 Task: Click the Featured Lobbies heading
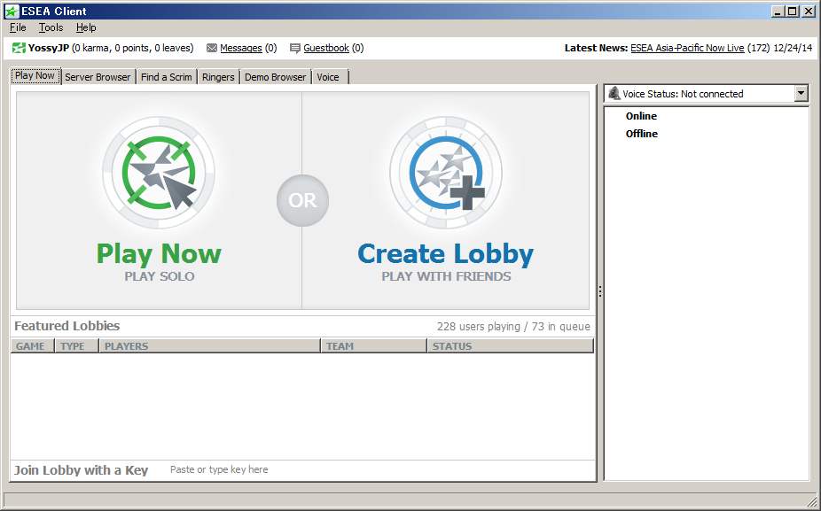tap(67, 326)
